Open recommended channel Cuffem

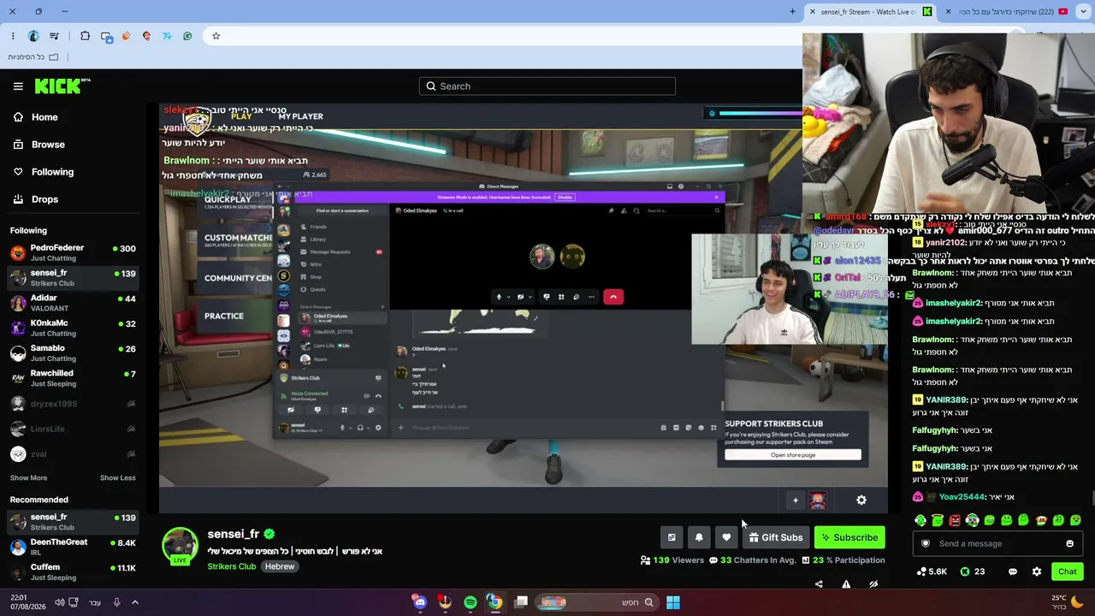pyautogui.click(x=73, y=572)
